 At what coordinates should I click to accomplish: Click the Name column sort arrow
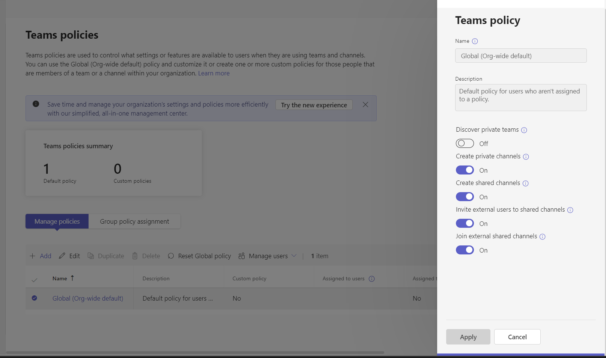point(72,278)
